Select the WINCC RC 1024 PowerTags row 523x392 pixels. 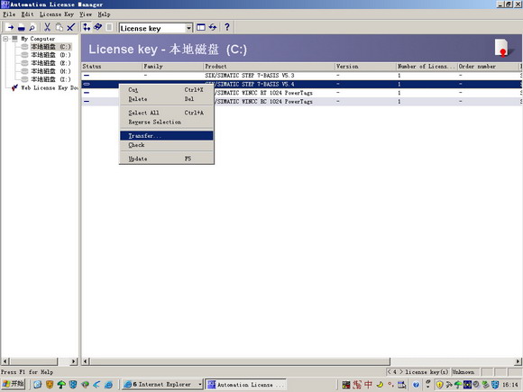point(302,101)
